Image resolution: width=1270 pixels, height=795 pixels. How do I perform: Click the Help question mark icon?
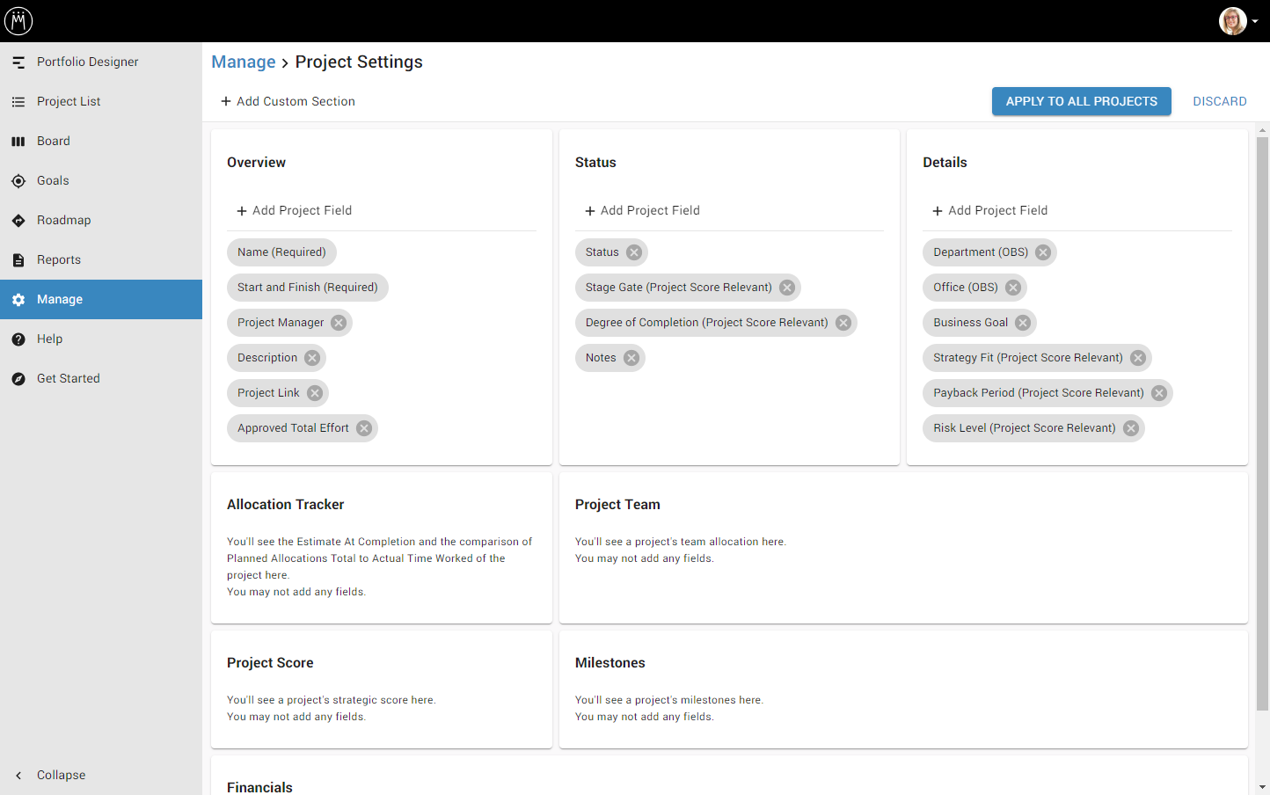point(18,339)
